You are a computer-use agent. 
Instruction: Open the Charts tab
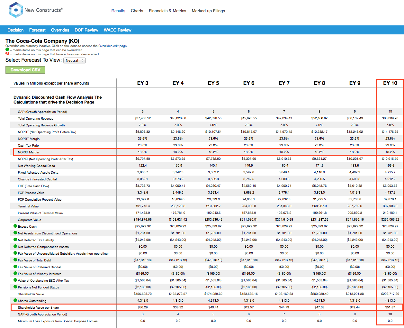point(137,11)
